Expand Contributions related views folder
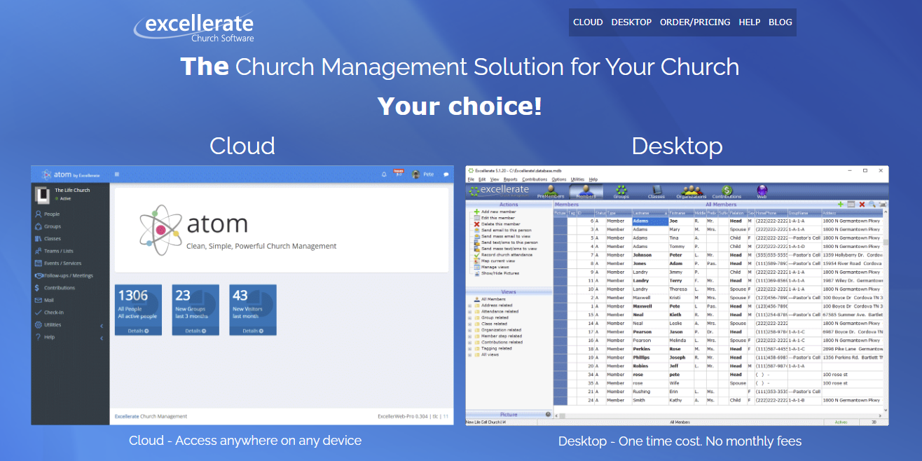The height and width of the screenshot is (461, 922). point(469,343)
